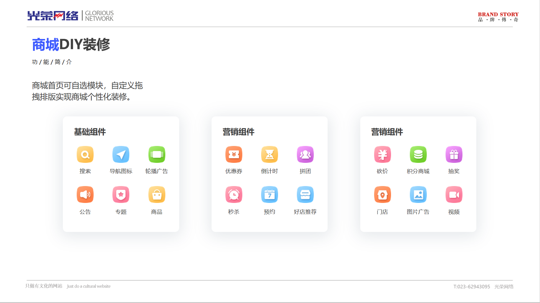The width and height of the screenshot is (540, 303).
Task: Open the 商品 product component icon
Action: [156, 195]
